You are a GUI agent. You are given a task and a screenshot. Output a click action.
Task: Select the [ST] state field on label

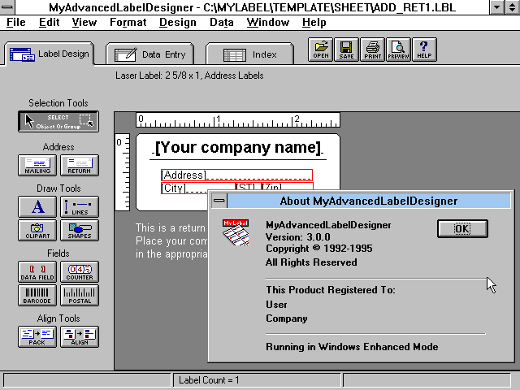click(248, 188)
